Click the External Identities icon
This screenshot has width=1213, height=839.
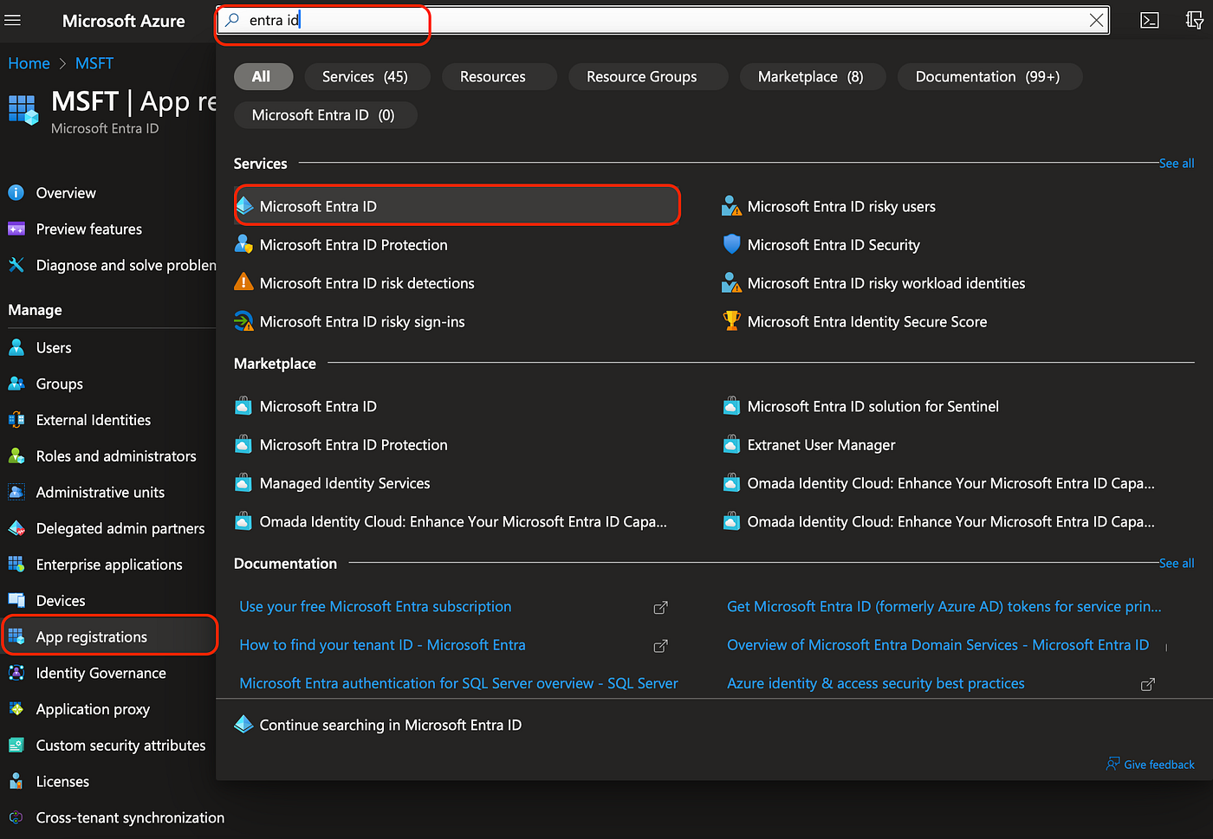[x=16, y=420]
